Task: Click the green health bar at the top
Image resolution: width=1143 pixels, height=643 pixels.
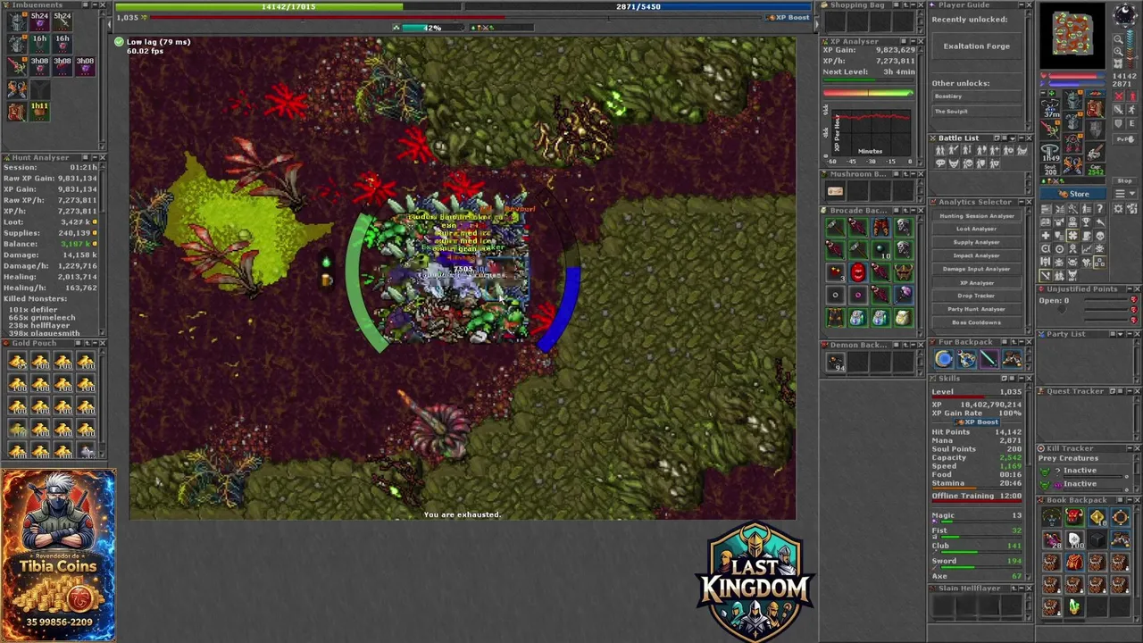Action: point(288,7)
